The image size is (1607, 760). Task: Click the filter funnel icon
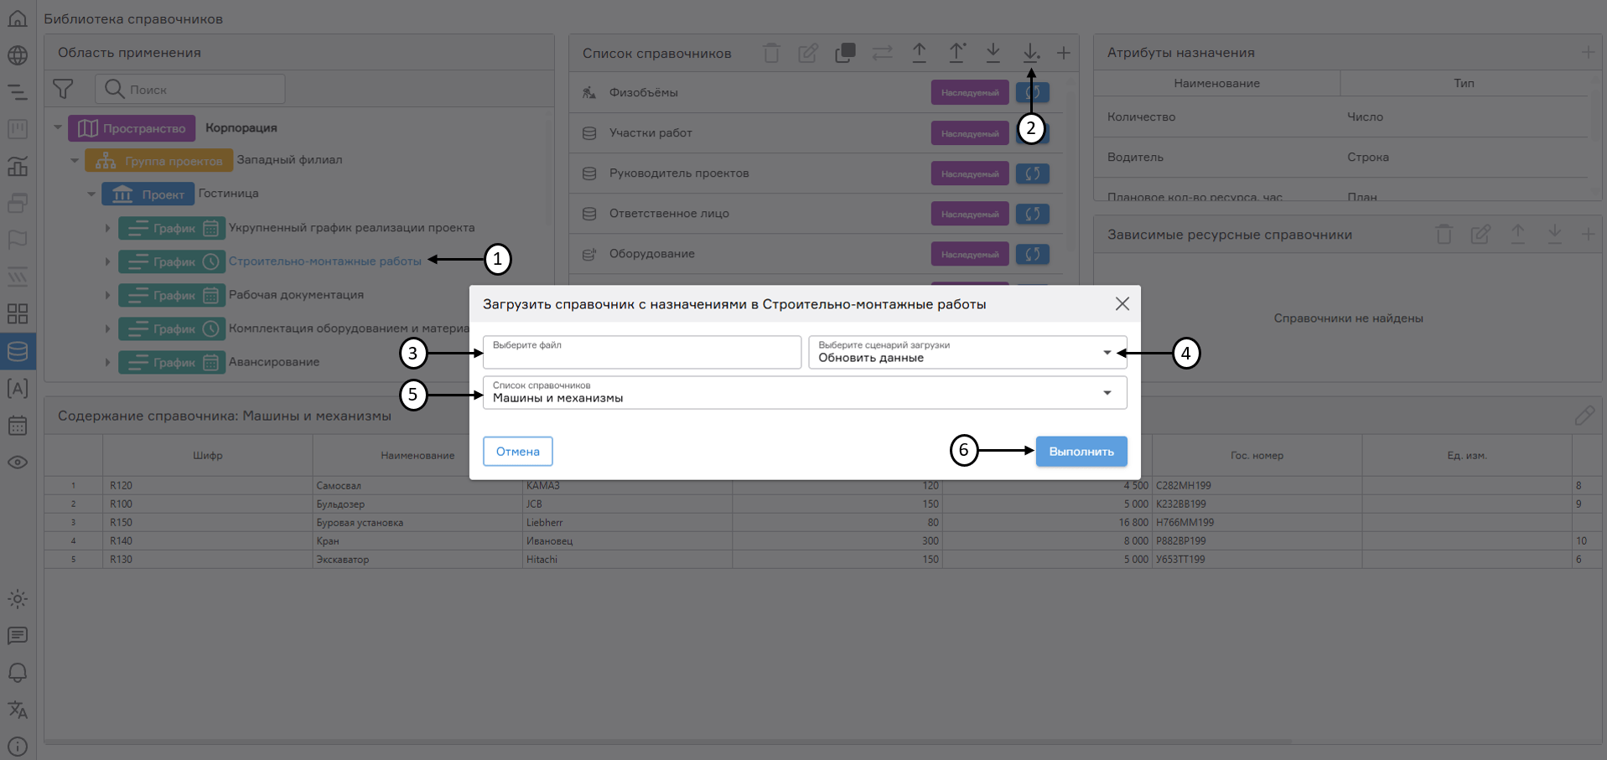(x=63, y=89)
